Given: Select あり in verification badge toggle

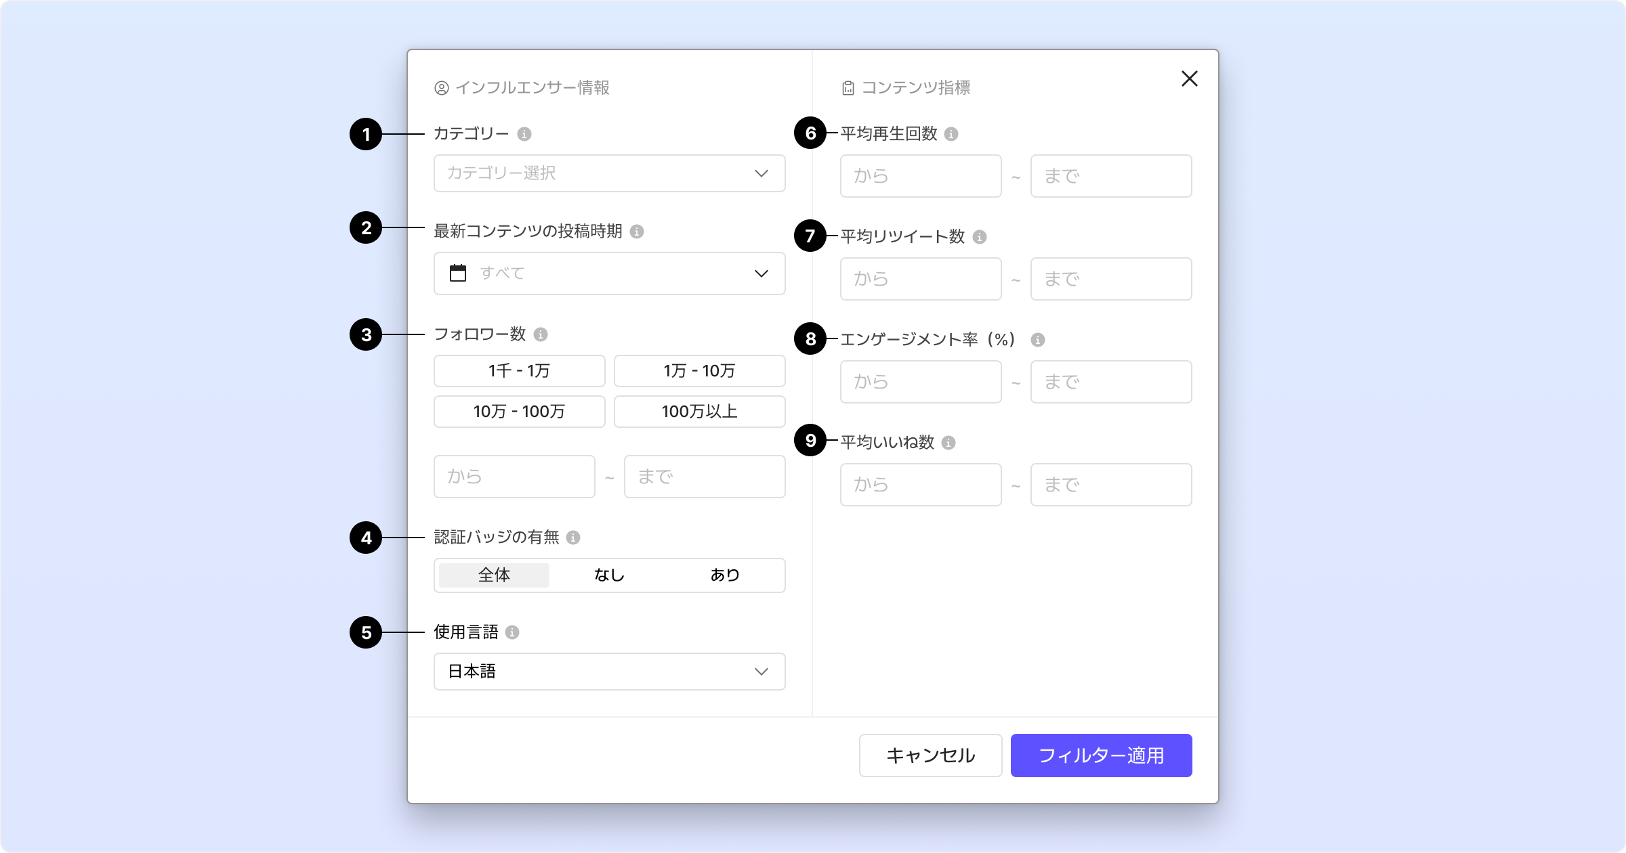Looking at the screenshot, I should (x=725, y=575).
